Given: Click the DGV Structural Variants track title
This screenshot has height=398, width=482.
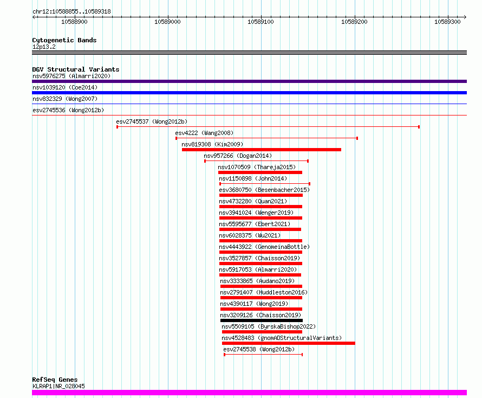Looking at the screenshot, I should click(76, 69).
